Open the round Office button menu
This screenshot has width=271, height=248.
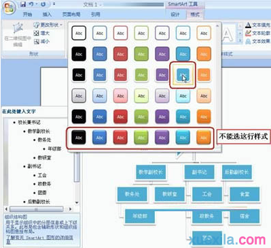8,7
